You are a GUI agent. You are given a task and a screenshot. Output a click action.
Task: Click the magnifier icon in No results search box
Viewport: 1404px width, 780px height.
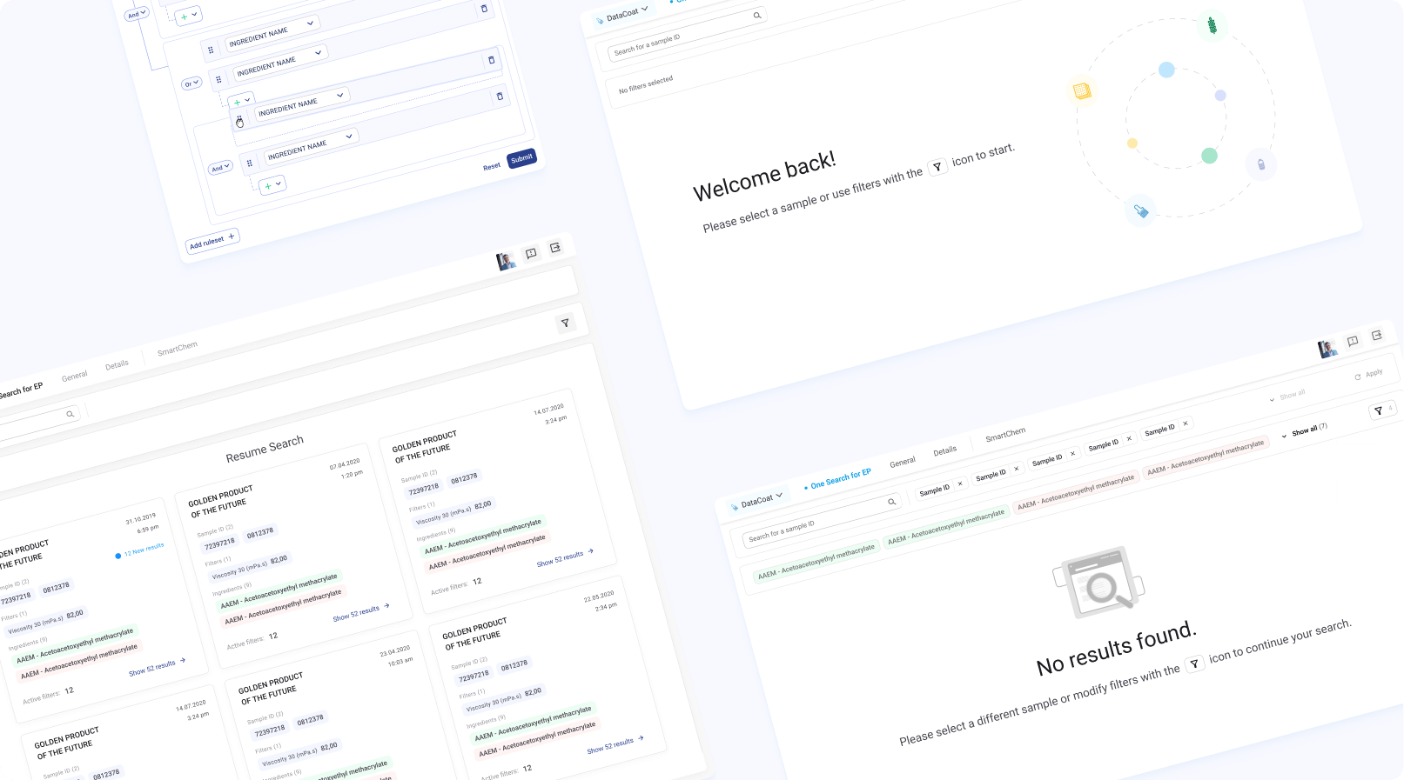891,502
